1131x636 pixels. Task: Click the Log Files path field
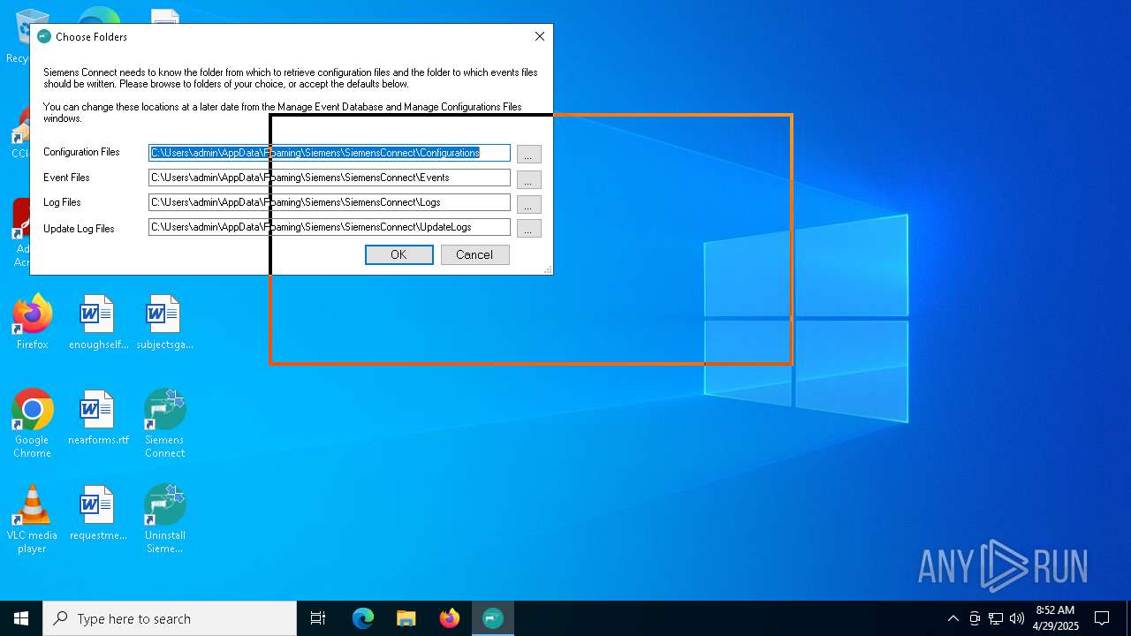pyautogui.click(x=330, y=202)
